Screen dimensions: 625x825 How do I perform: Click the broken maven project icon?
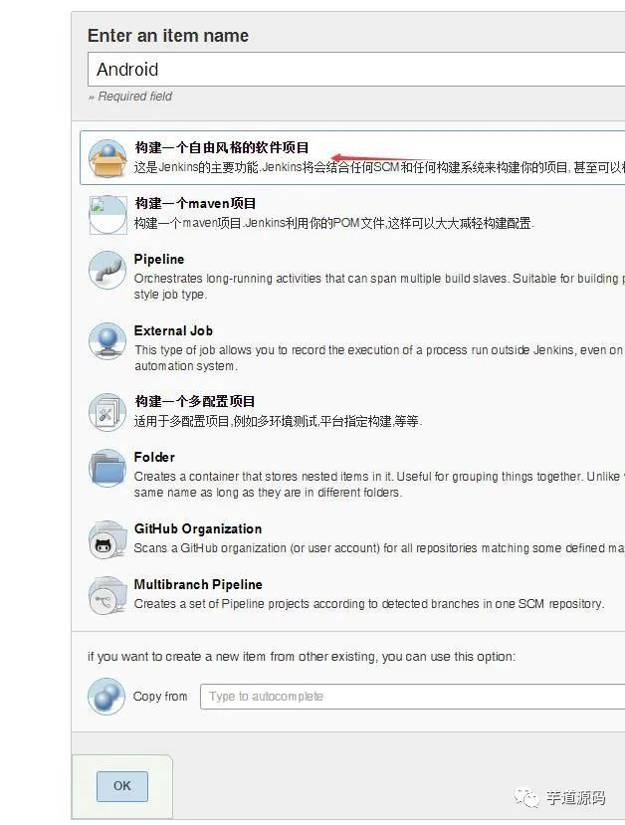click(x=107, y=215)
